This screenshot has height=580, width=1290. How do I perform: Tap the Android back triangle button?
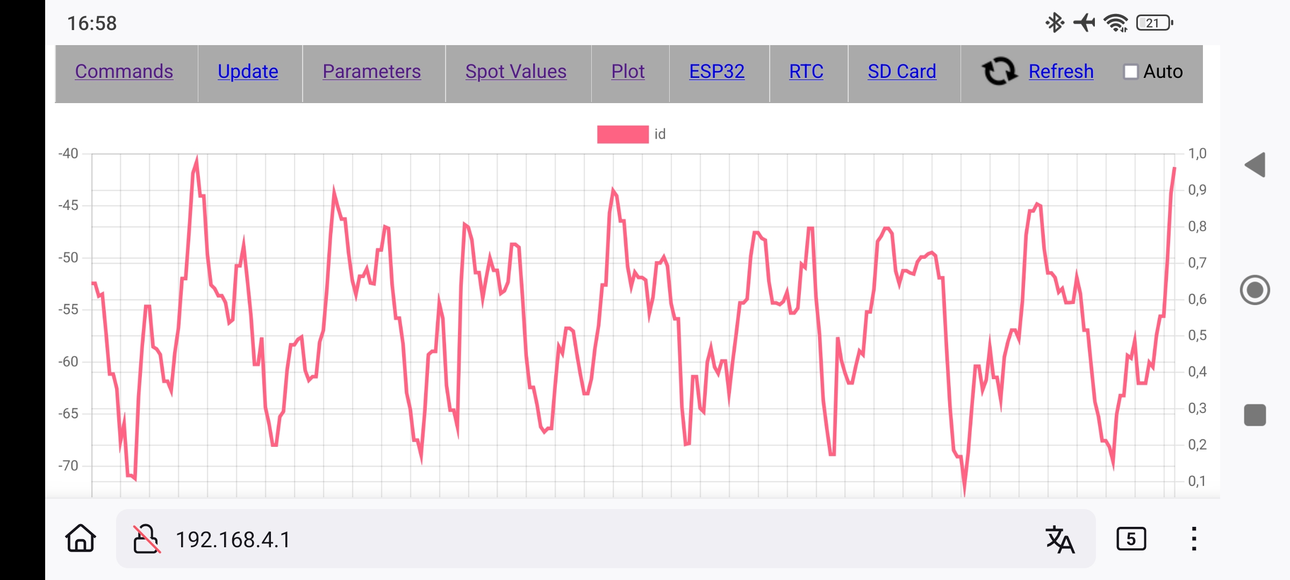(1255, 165)
